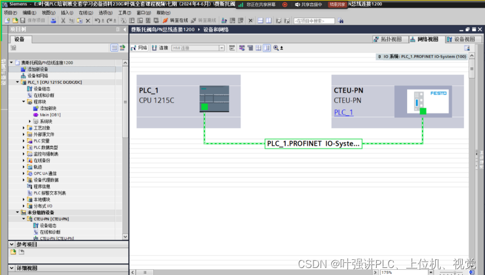
Task: Click the Delete (X) toolbar icon
Action: 88,20
